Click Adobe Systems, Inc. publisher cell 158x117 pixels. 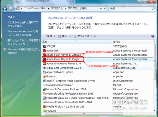[125, 64]
